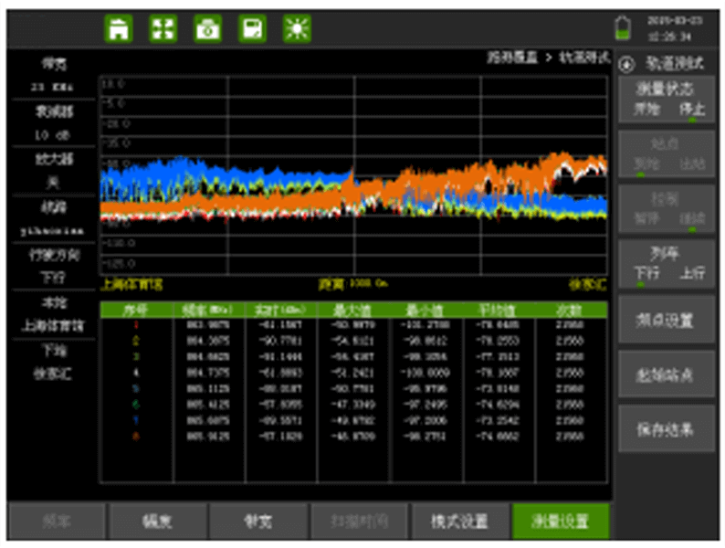Click the brightness sun icon
Screen dimensions: 725x548
[297, 28]
